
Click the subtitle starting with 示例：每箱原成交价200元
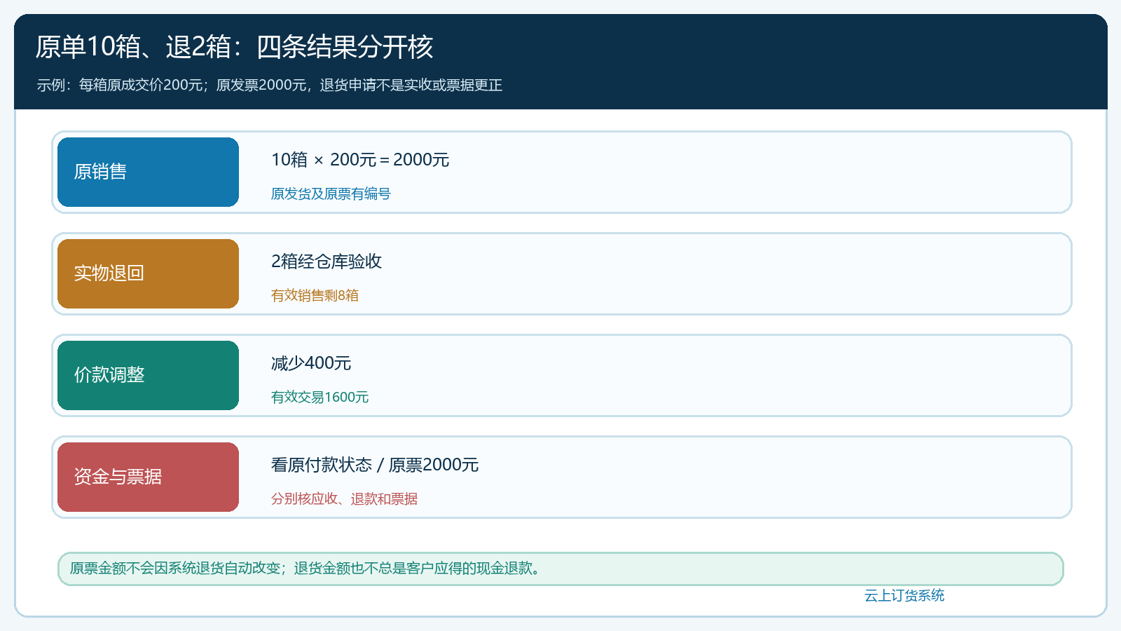pyautogui.click(x=270, y=85)
